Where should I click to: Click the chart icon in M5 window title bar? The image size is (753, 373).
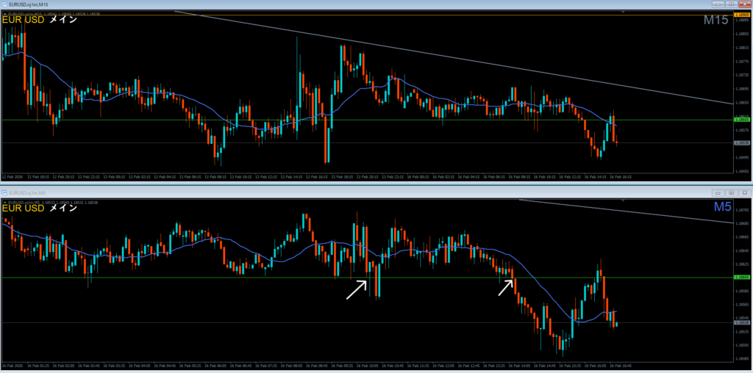[x=4, y=192]
